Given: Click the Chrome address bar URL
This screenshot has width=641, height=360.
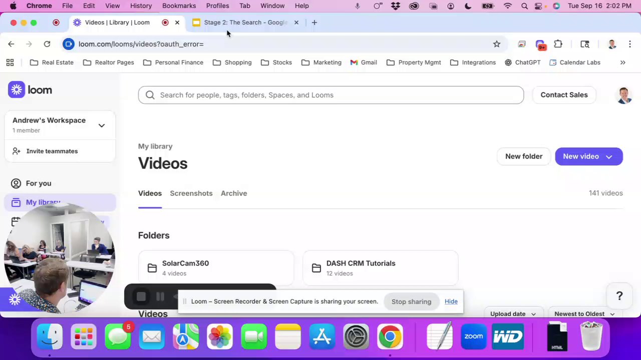Looking at the screenshot, I should pyautogui.click(x=141, y=44).
